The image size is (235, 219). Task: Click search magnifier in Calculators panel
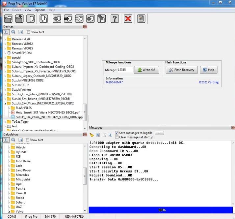(13, 140)
